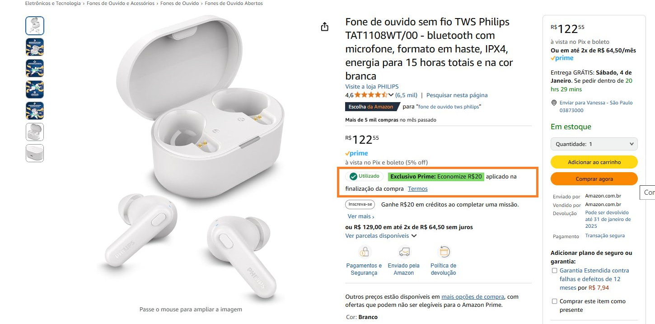Click the Inscreva-se pill button
The height and width of the screenshot is (324, 655).
[360, 204]
